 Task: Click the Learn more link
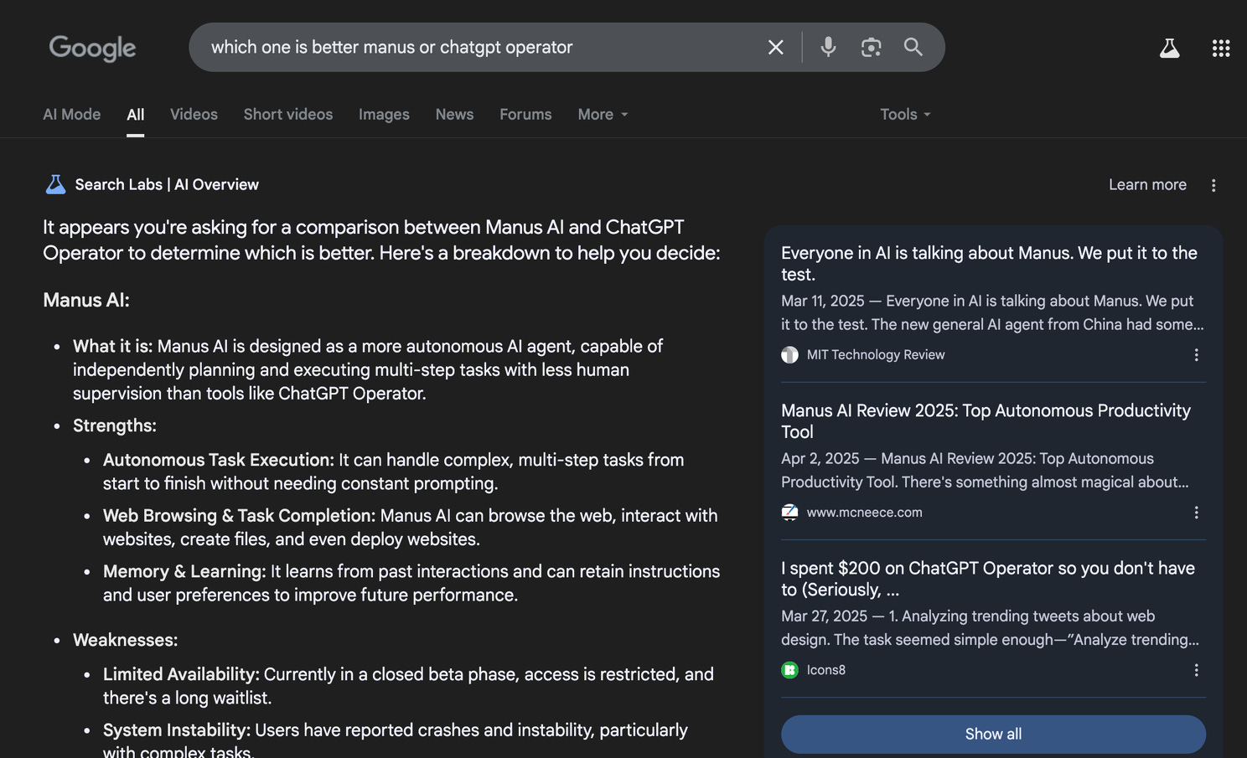pos(1147,185)
